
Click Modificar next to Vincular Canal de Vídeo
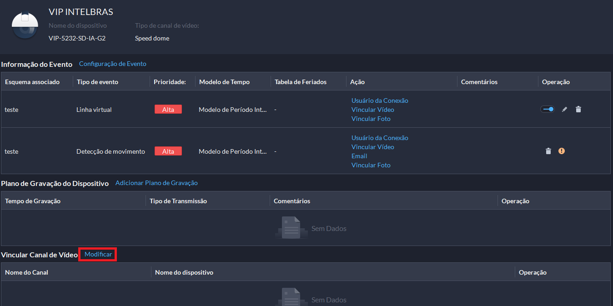[x=98, y=254]
